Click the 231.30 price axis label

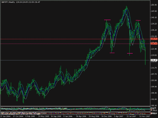tap(154, 36)
